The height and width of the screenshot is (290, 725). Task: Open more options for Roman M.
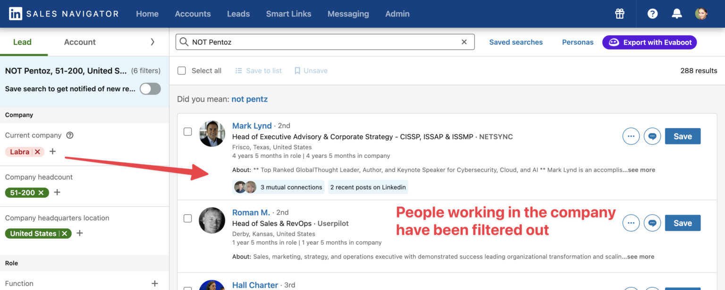pos(631,223)
